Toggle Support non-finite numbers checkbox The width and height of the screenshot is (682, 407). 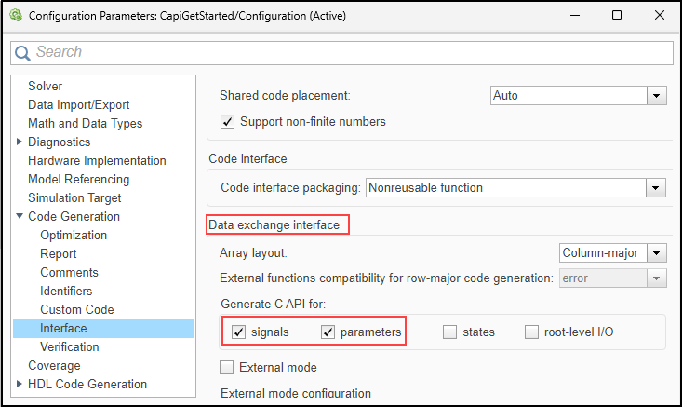227,121
